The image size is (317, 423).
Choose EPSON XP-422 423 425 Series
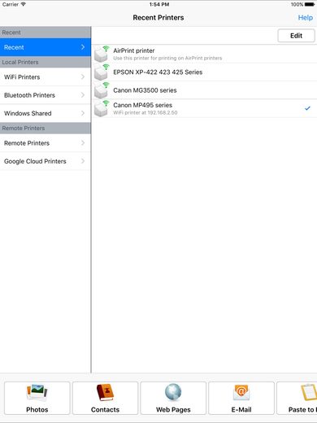[x=158, y=72]
